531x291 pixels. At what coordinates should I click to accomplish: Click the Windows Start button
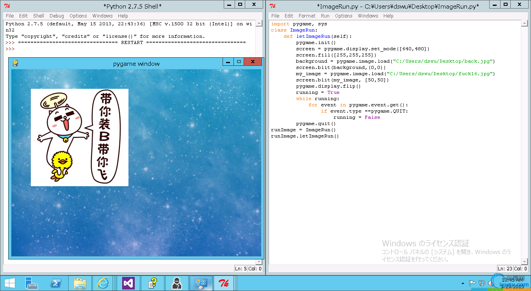point(9,283)
